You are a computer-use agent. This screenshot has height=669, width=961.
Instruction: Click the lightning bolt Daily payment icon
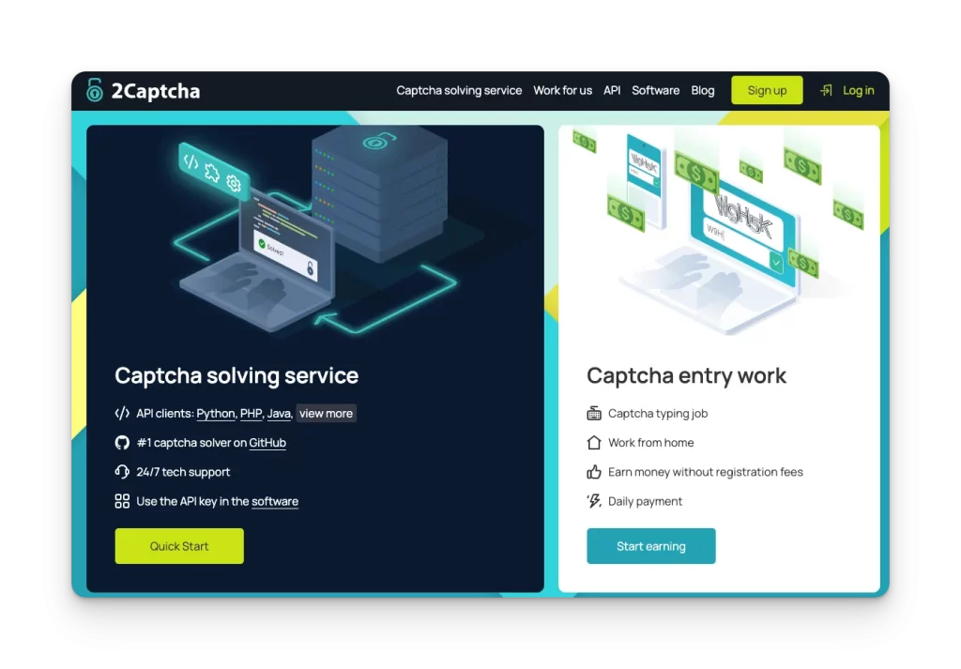click(594, 501)
